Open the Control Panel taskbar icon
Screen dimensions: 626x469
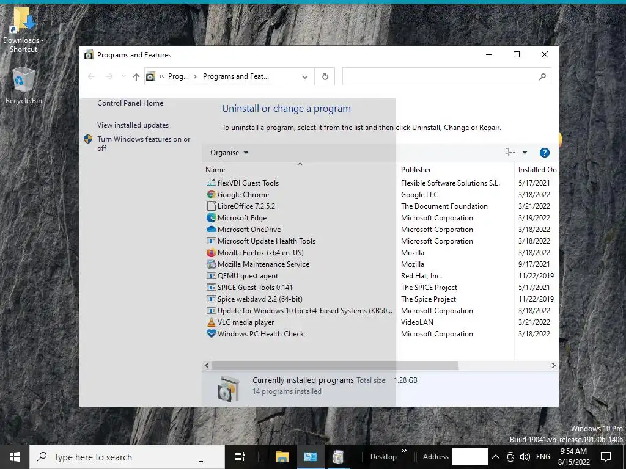tap(310, 457)
